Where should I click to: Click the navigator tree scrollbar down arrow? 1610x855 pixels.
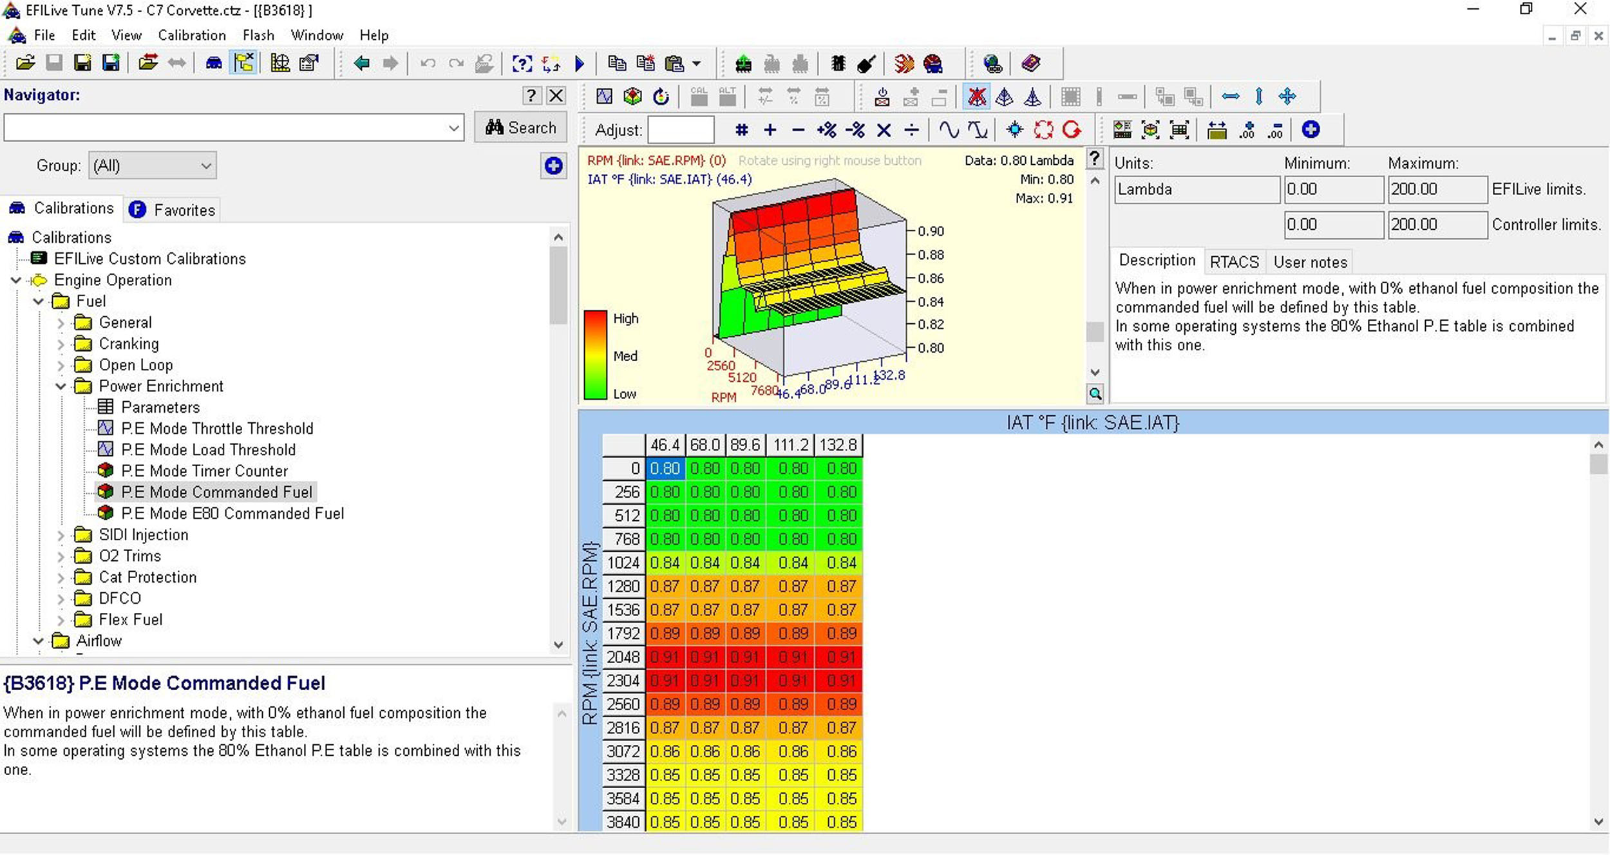(558, 644)
